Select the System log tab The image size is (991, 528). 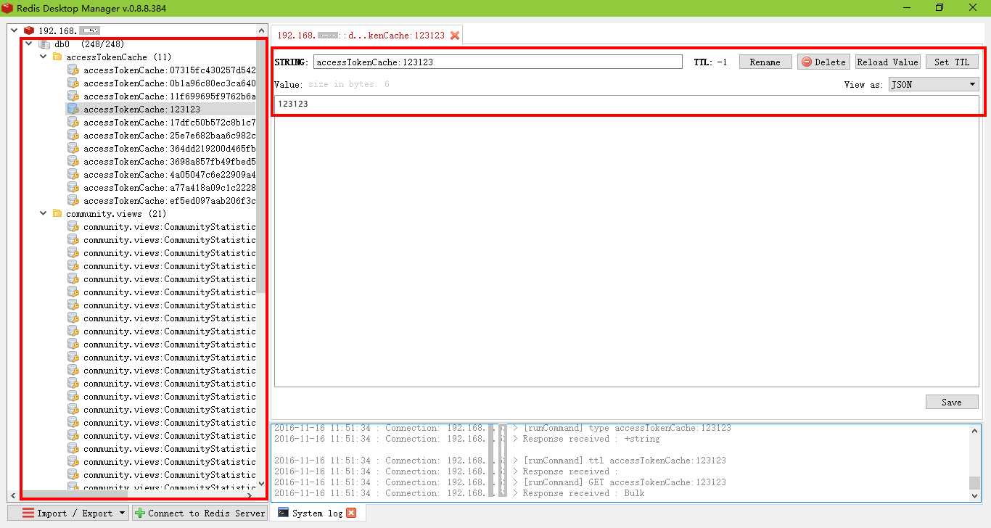[x=318, y=513]
